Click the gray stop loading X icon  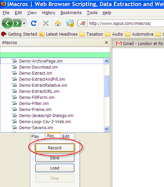(x=46, y=23)
